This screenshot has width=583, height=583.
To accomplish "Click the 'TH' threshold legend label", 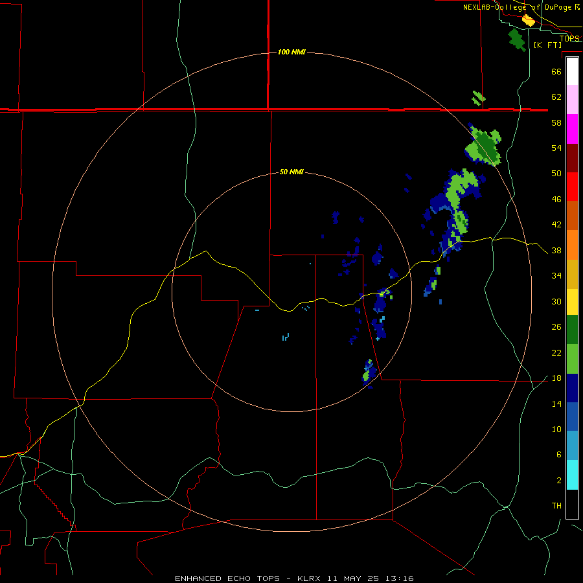I will (x=556, y=505).
